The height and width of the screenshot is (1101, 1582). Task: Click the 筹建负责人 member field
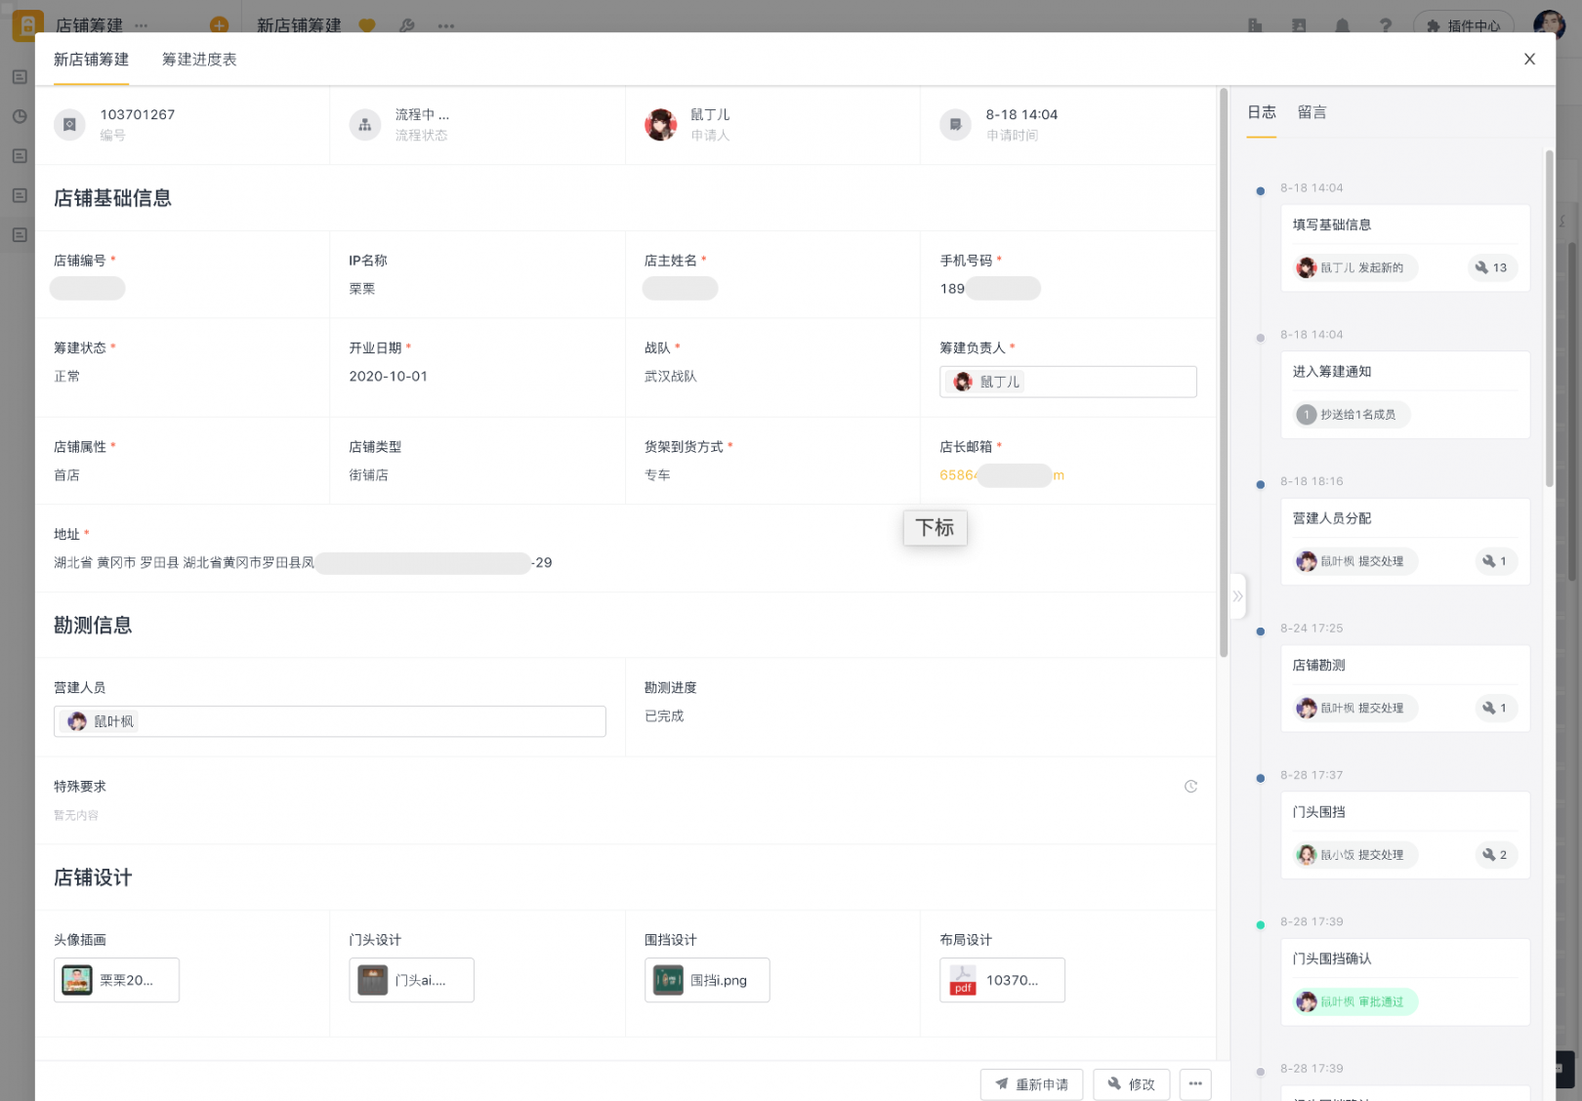click(1067, 382)
